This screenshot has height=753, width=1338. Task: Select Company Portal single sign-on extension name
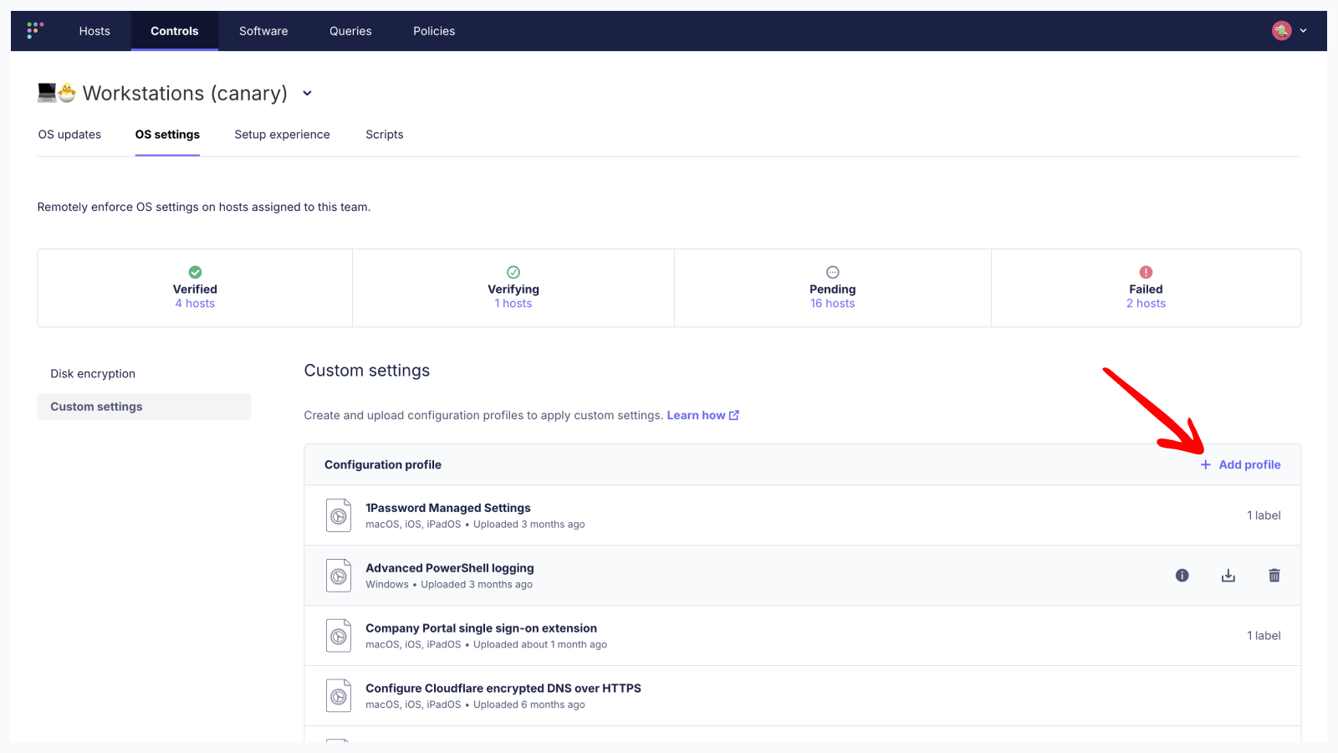coord(481,628)
